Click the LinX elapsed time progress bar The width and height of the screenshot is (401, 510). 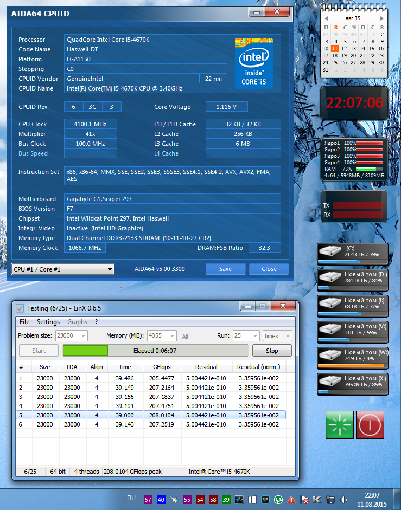coord(155,351)
